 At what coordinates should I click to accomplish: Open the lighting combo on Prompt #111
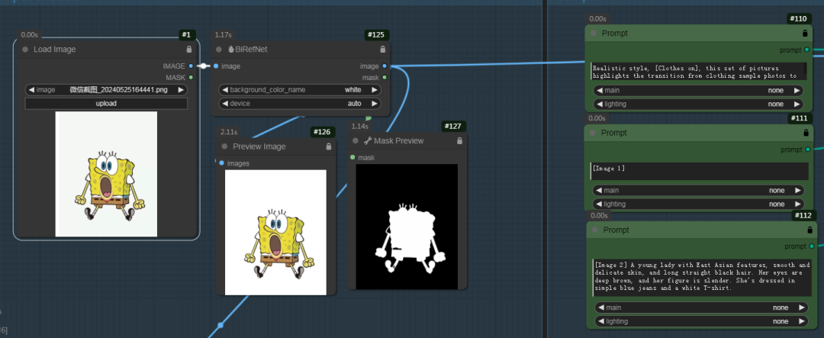[698, 204]
